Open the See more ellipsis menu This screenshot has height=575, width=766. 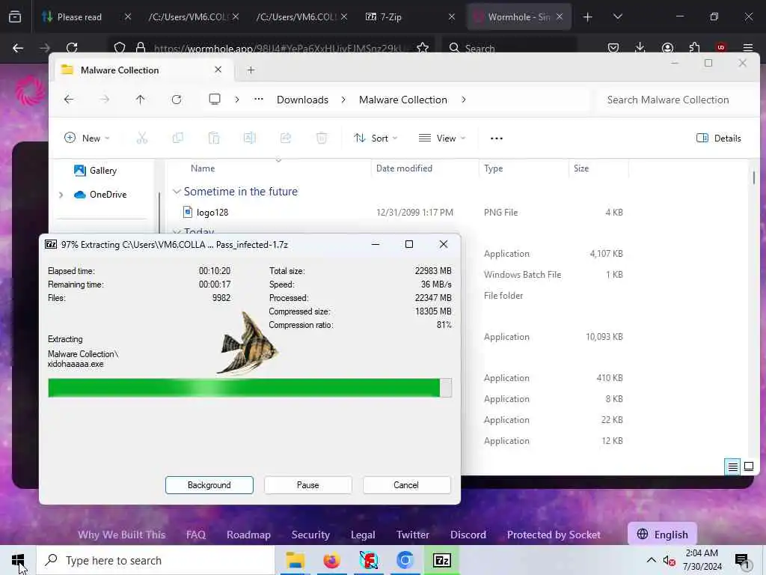pos(497,139)
